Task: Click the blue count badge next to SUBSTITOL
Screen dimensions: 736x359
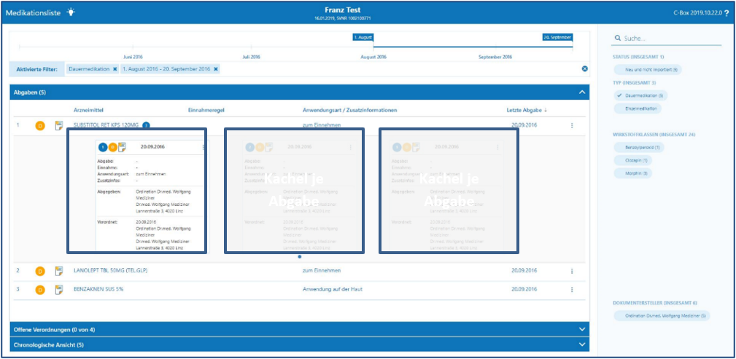Action: tap(147, 125)
